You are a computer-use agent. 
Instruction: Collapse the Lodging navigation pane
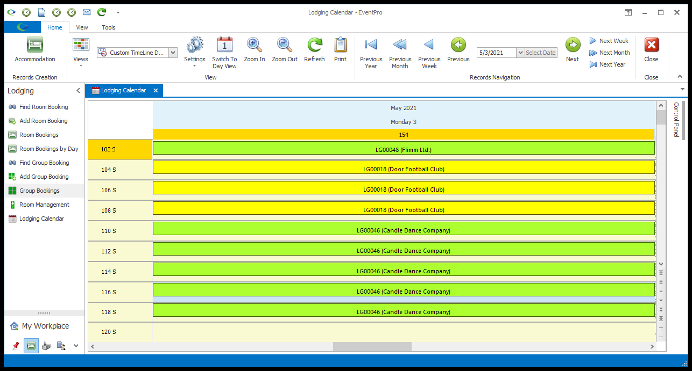pos(78,91)
